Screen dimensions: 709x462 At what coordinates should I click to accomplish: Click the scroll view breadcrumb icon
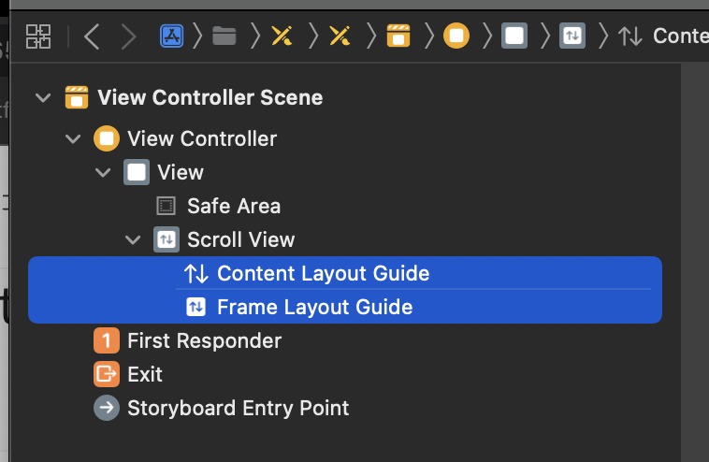coord(572,36)
